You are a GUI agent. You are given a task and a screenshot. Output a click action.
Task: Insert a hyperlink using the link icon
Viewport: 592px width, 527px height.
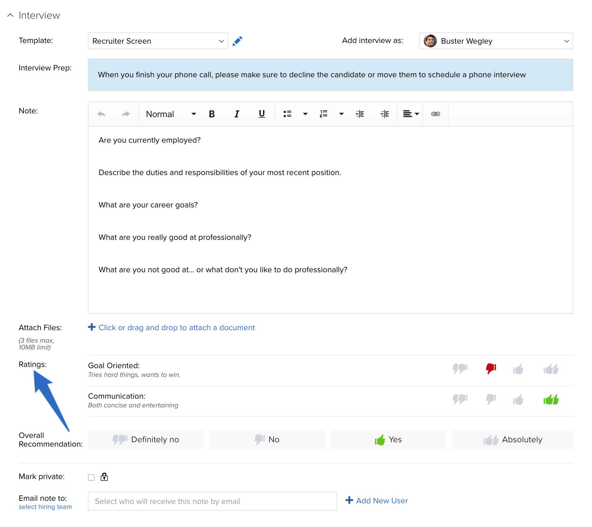(436, 114)
